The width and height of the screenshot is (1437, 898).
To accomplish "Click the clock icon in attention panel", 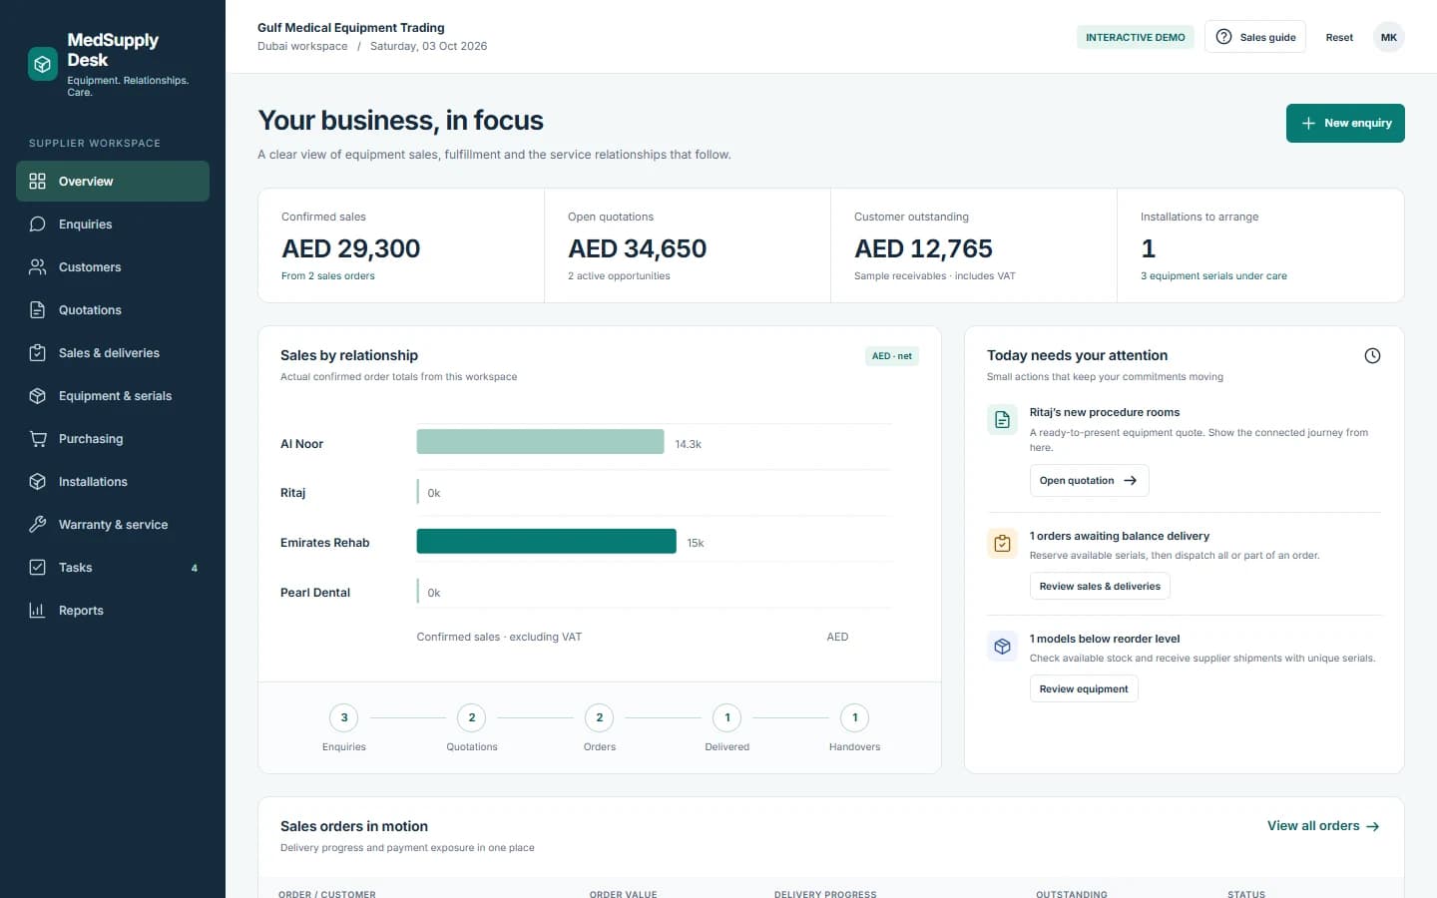I will (1372, 356).
